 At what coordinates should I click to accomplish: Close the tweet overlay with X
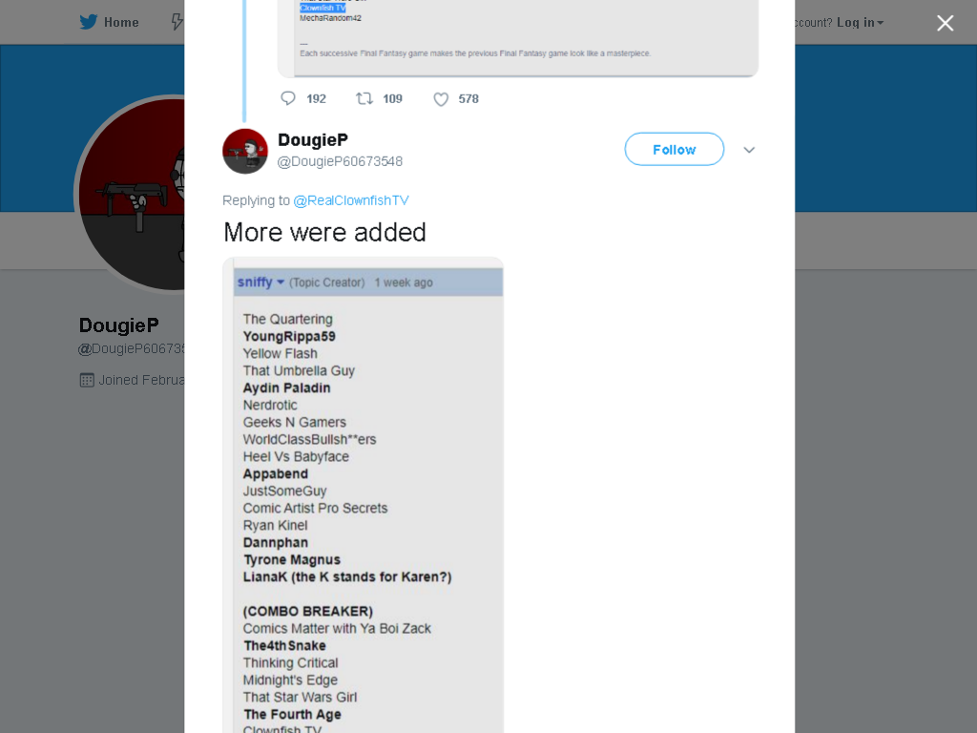pos(946,23)
